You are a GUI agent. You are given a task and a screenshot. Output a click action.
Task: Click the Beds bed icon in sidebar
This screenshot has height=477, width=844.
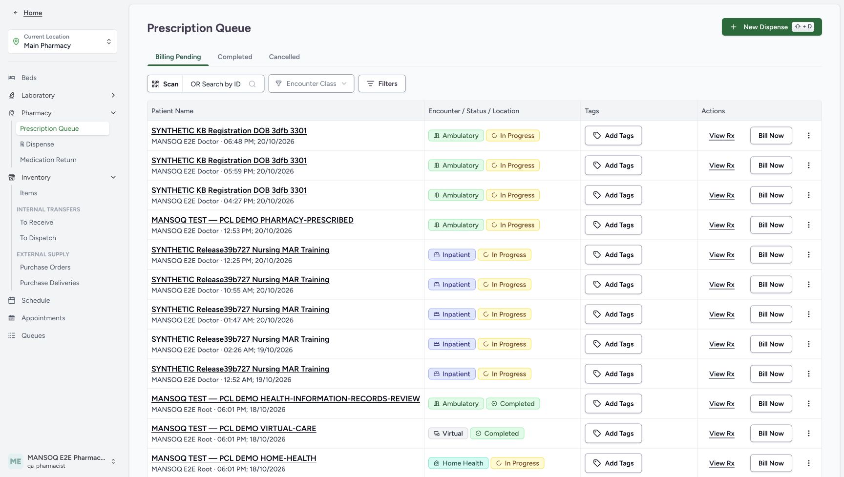pos(12,78)
